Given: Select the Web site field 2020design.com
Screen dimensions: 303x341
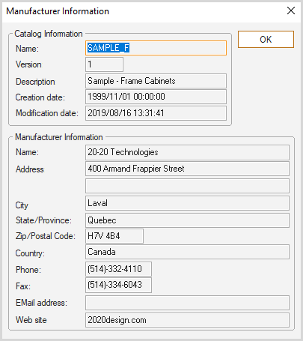Looking at the screenshot, I should click(187, 320).
